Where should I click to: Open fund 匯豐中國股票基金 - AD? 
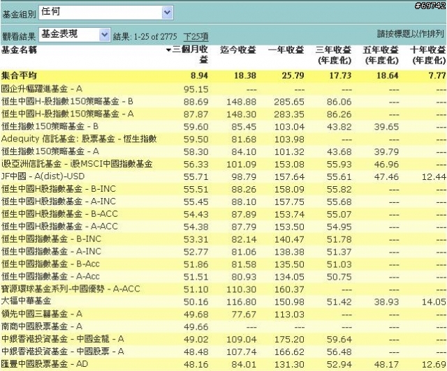tap(45, 364)
